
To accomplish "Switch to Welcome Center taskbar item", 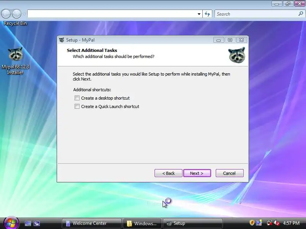I will pyautogui.click(x=91, y=223).
